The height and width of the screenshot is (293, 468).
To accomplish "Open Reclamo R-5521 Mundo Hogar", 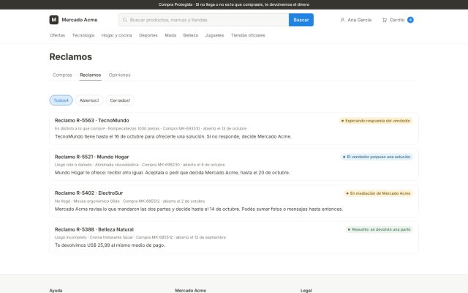I will point(234,165).
